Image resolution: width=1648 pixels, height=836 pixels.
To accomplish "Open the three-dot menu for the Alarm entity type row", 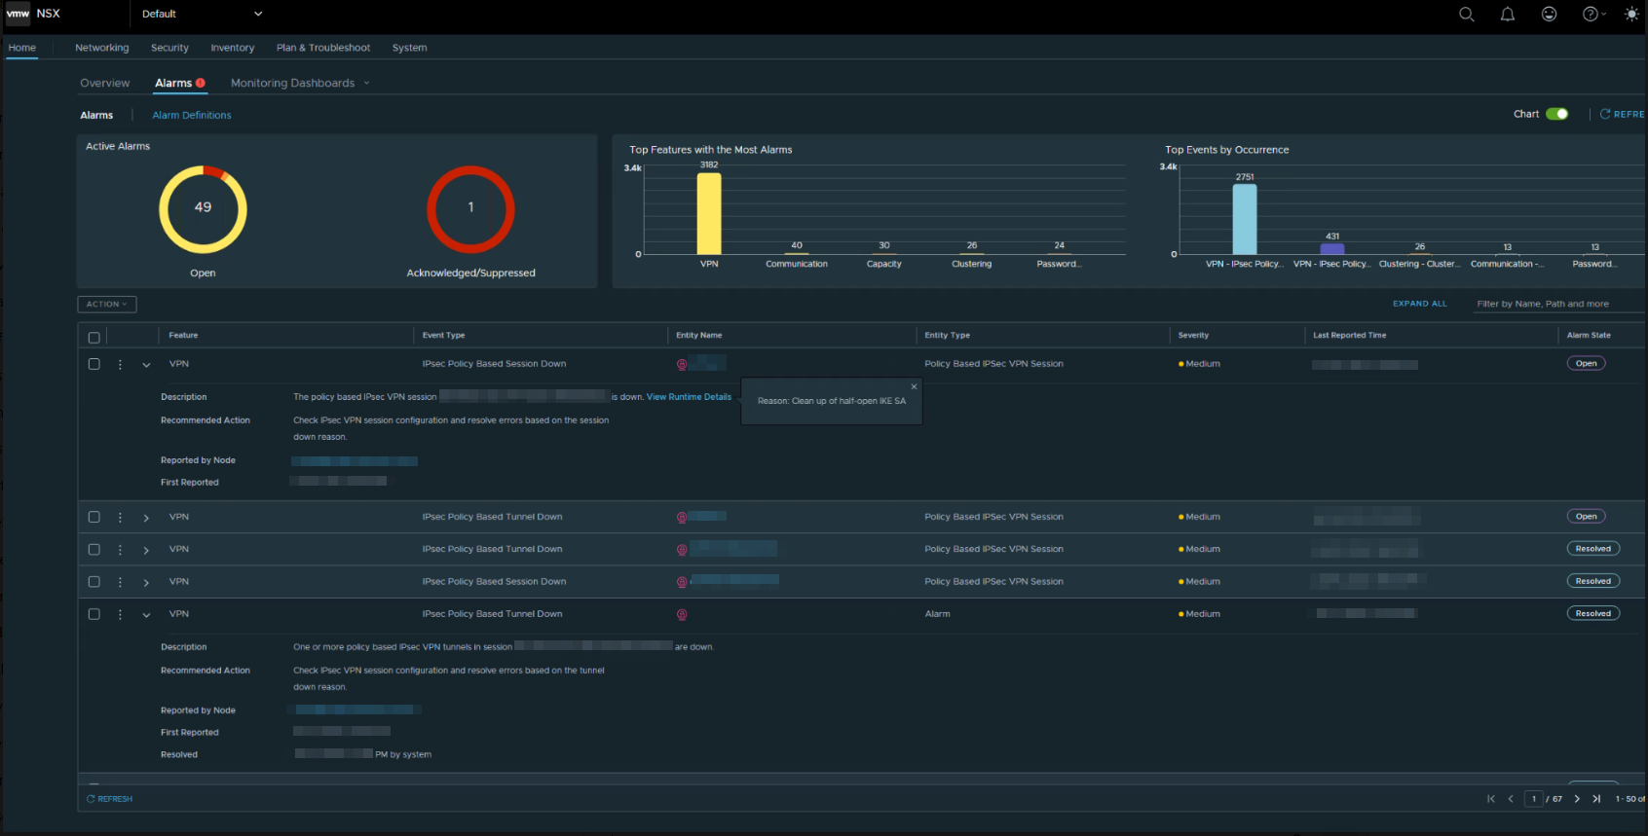I will click(x=120, y=614).
